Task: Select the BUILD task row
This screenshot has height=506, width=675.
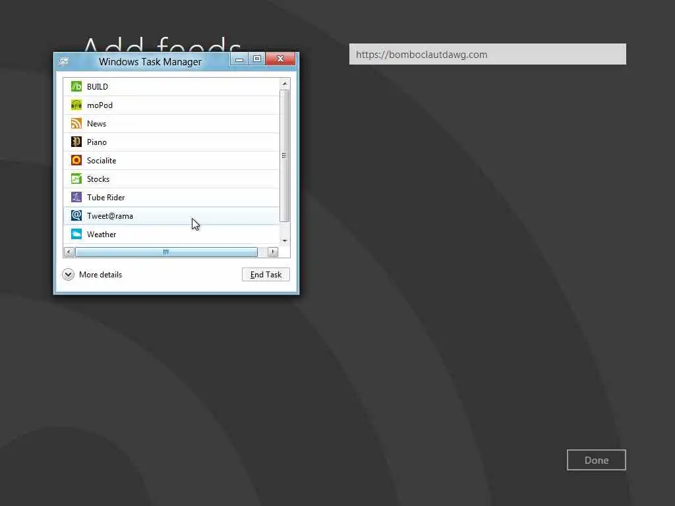Action: point(171,86)
